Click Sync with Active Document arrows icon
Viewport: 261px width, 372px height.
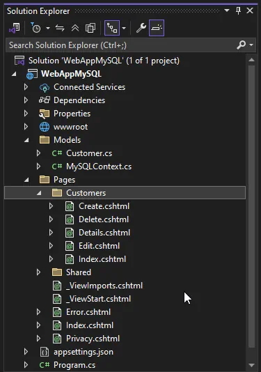pos(60,28)
